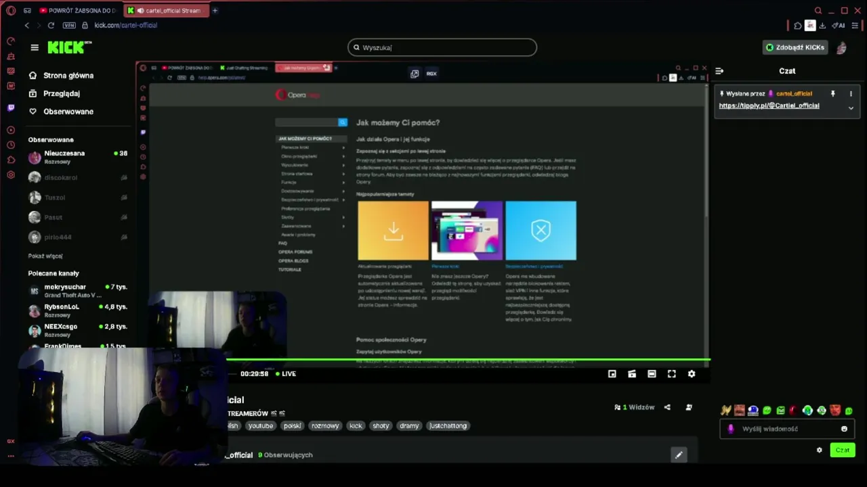Viewport: 867px width, 487px height.
Task: Click the Wyślij wiadomość chat input
Action: 787,429
